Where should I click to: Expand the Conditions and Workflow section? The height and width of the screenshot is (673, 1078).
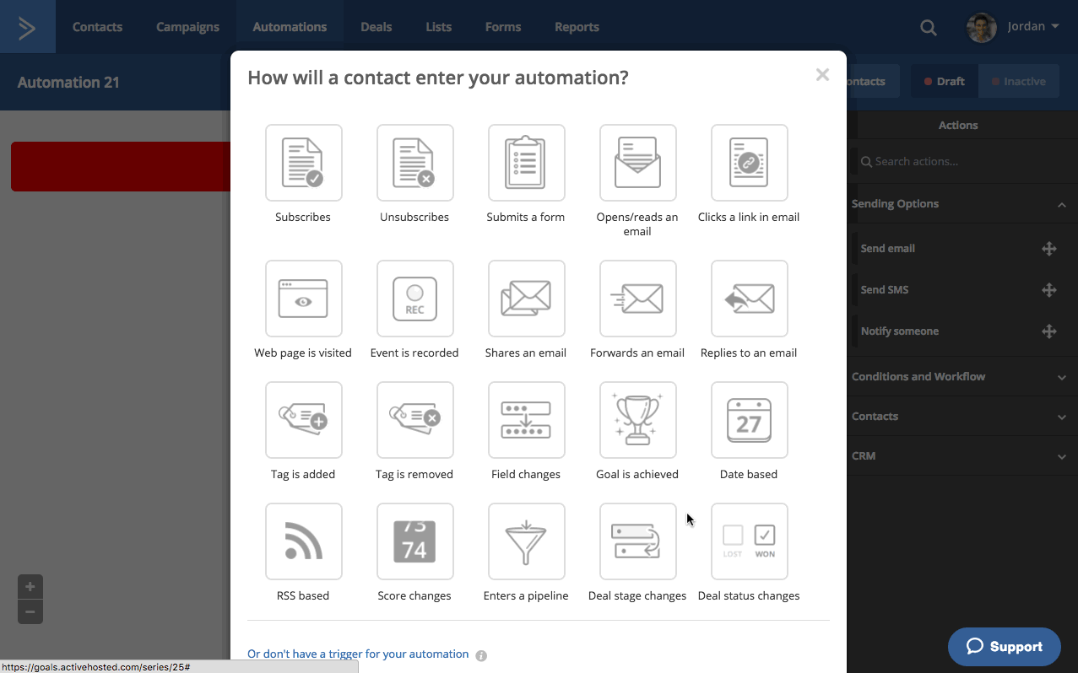1061,377
